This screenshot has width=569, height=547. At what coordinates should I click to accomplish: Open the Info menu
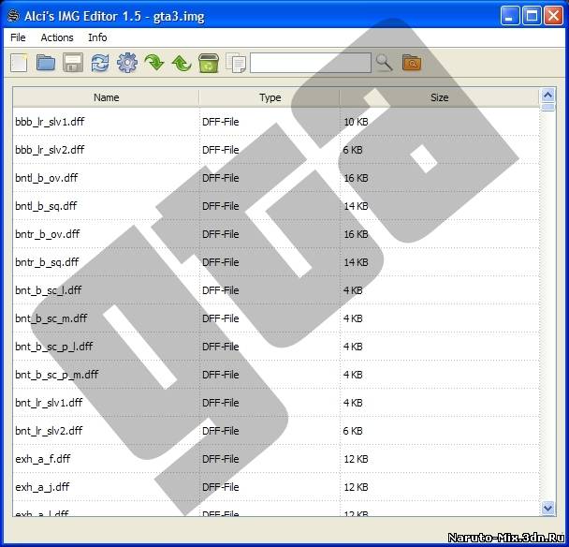pos(97,37)
